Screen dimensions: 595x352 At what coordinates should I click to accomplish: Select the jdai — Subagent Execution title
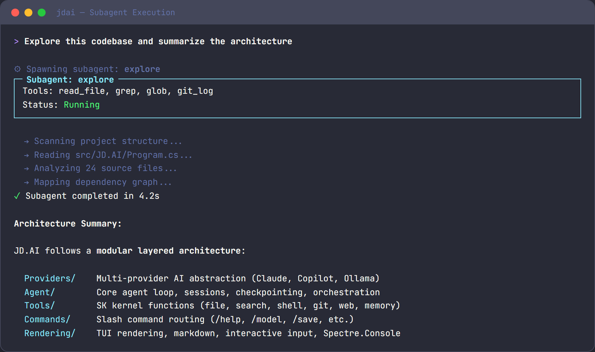(x=116, y=12)
